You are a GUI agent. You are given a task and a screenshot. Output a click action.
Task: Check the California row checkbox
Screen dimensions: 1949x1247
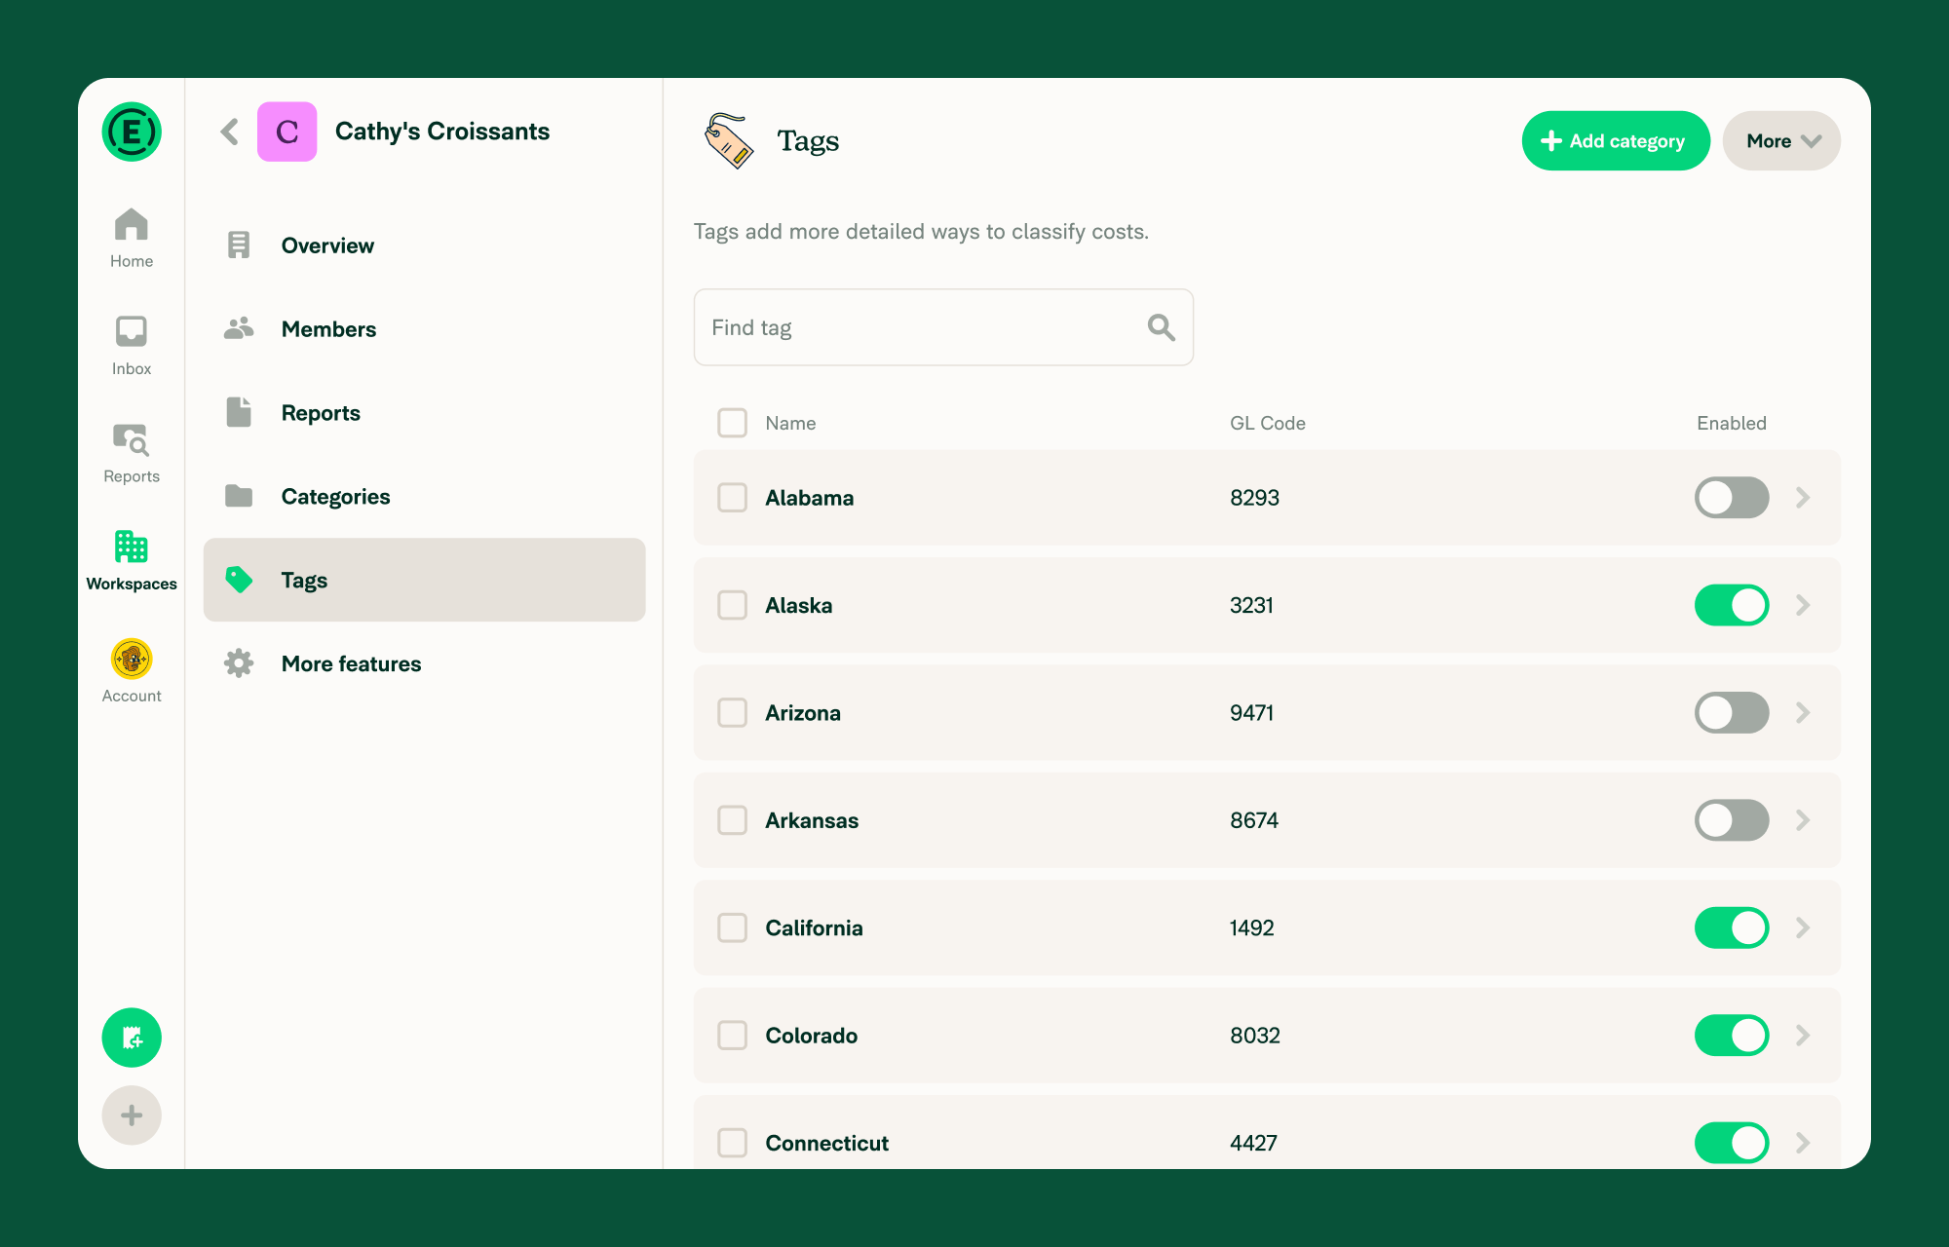732,927
